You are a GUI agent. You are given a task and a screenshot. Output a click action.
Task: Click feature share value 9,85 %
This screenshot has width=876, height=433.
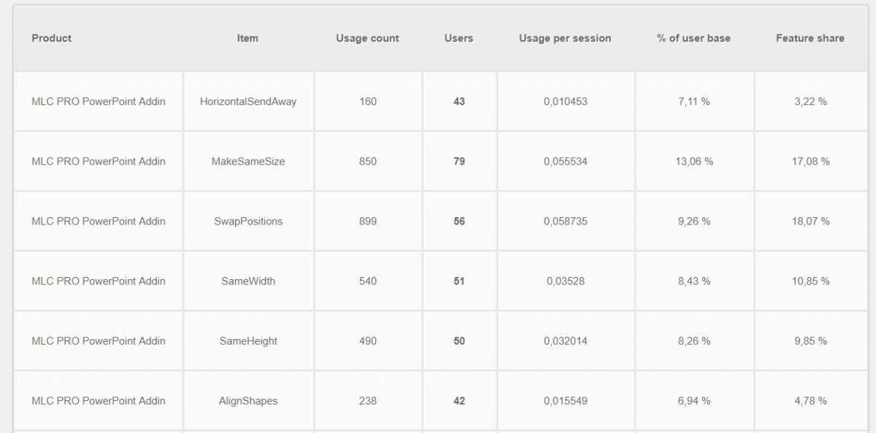(810, 340)
